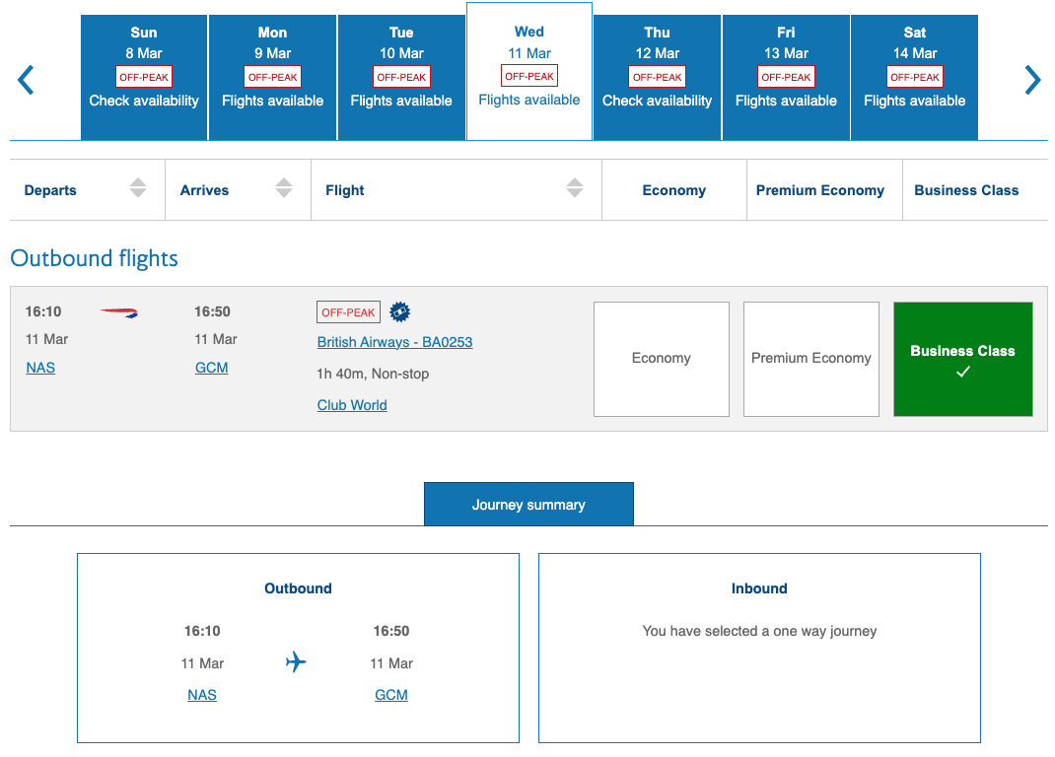
Task: Deselect the green Business Class fare
Action: click(962, 359)
